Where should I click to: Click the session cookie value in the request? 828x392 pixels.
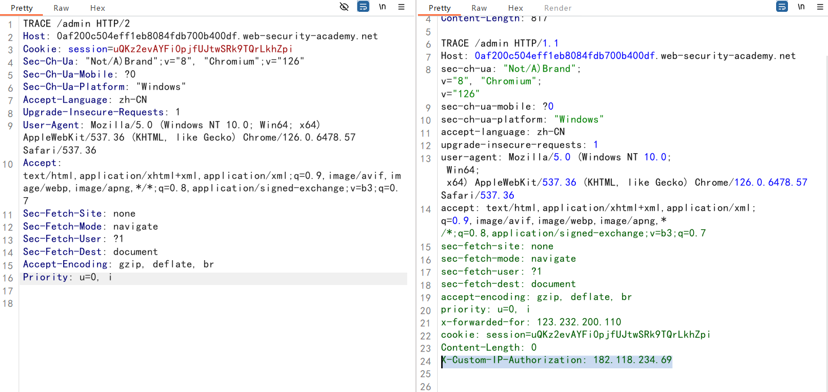coord(203,49)
